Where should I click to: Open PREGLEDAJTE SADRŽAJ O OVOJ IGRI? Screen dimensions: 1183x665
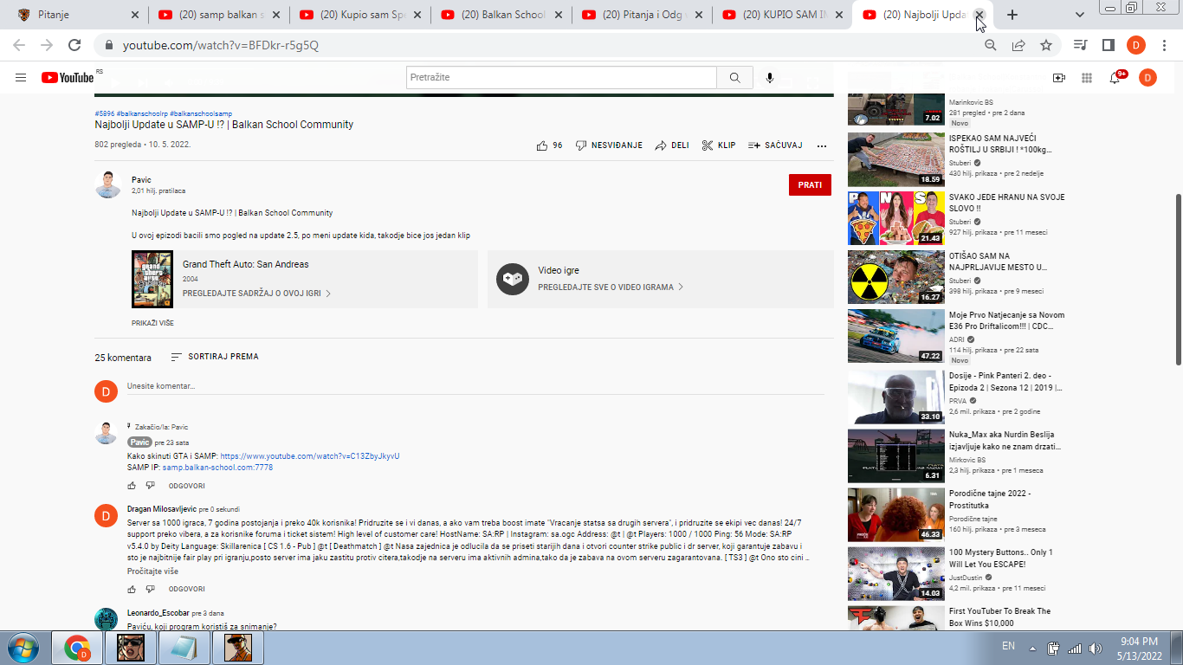click(x=256, y=294)
